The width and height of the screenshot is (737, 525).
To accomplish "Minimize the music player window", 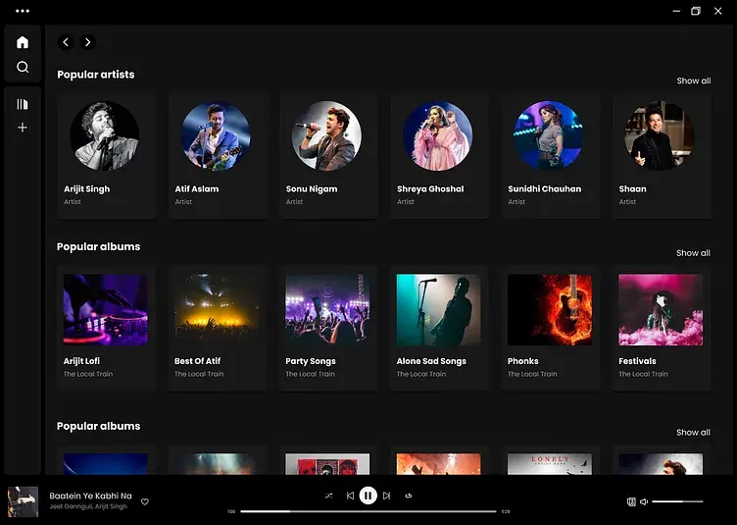I will click(x=676, y=11).
